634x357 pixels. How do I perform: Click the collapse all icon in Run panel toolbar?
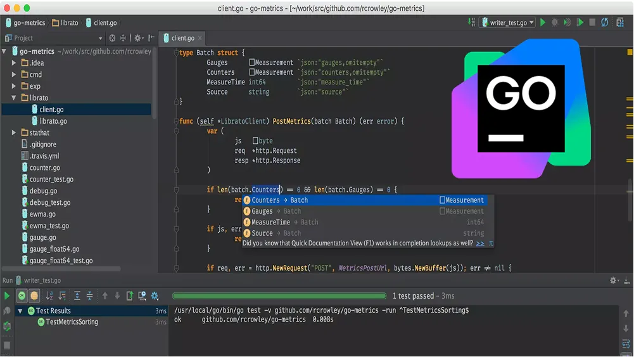(x=90, y=296)
